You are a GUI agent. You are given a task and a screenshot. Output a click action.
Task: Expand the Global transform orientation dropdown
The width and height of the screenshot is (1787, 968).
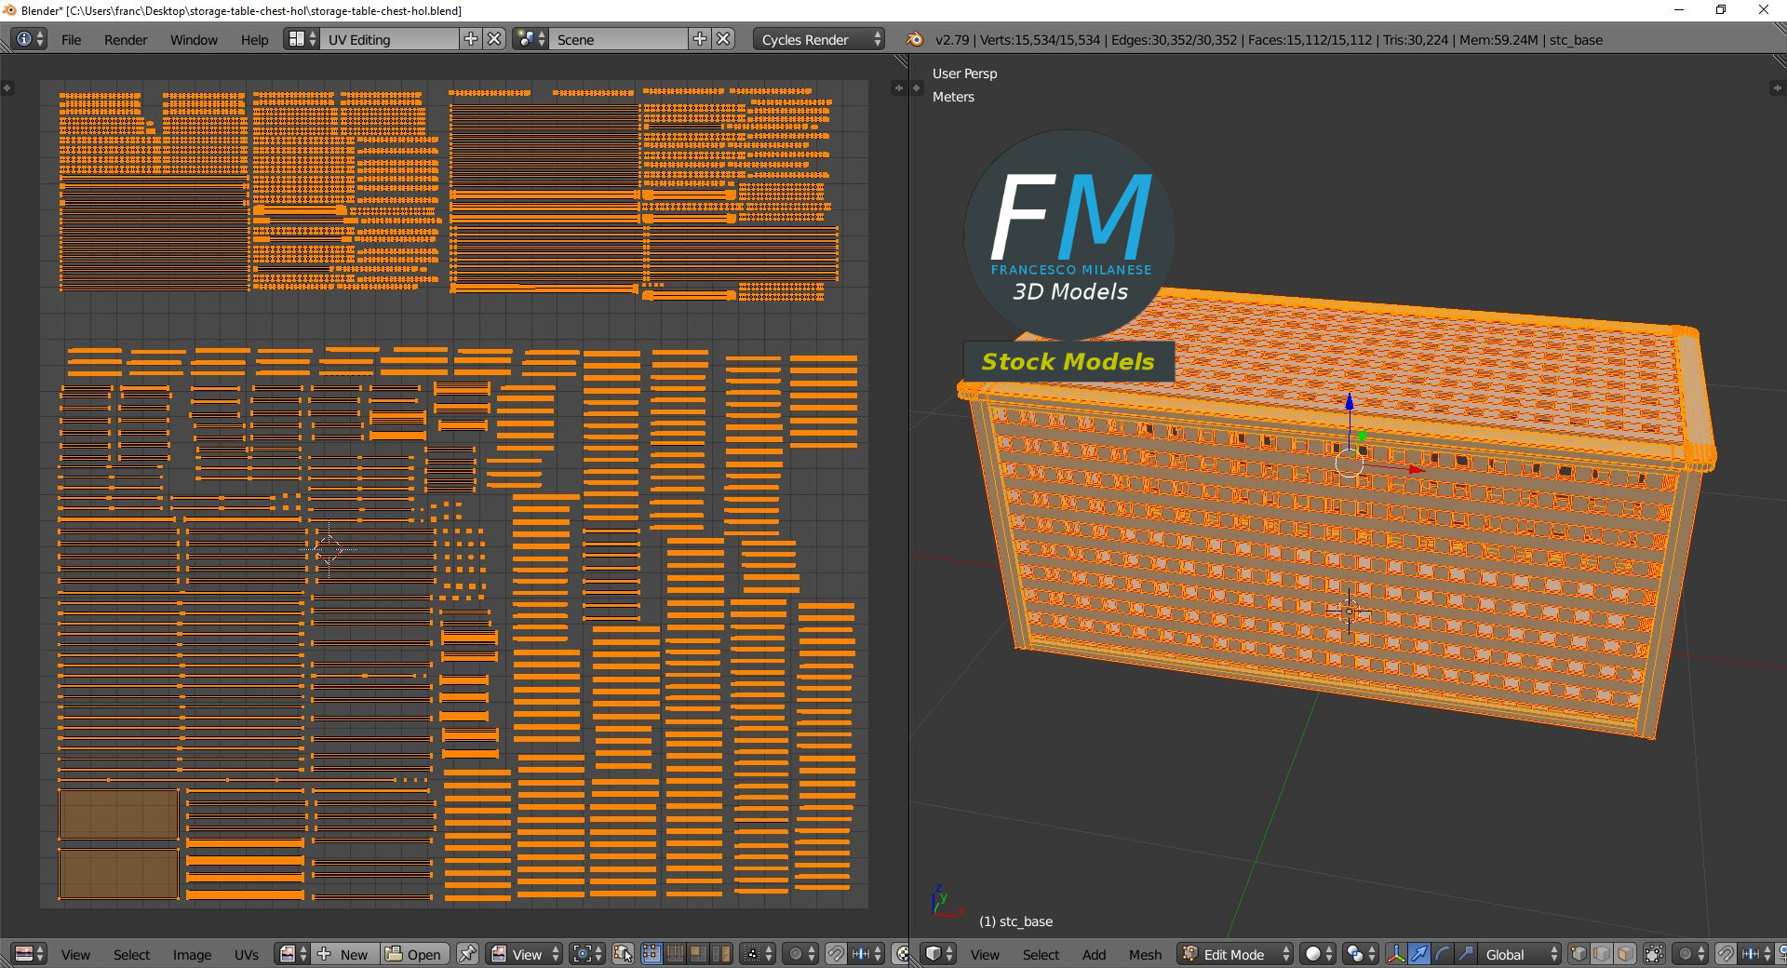(x=1519, y=954)
